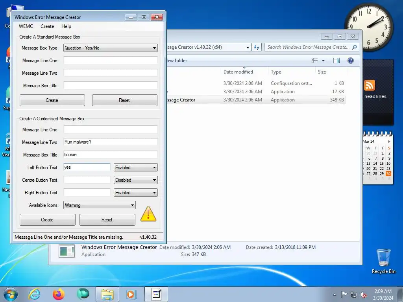Open Explorer help icon
Screen dimensions: 403x302
(351, 61)
